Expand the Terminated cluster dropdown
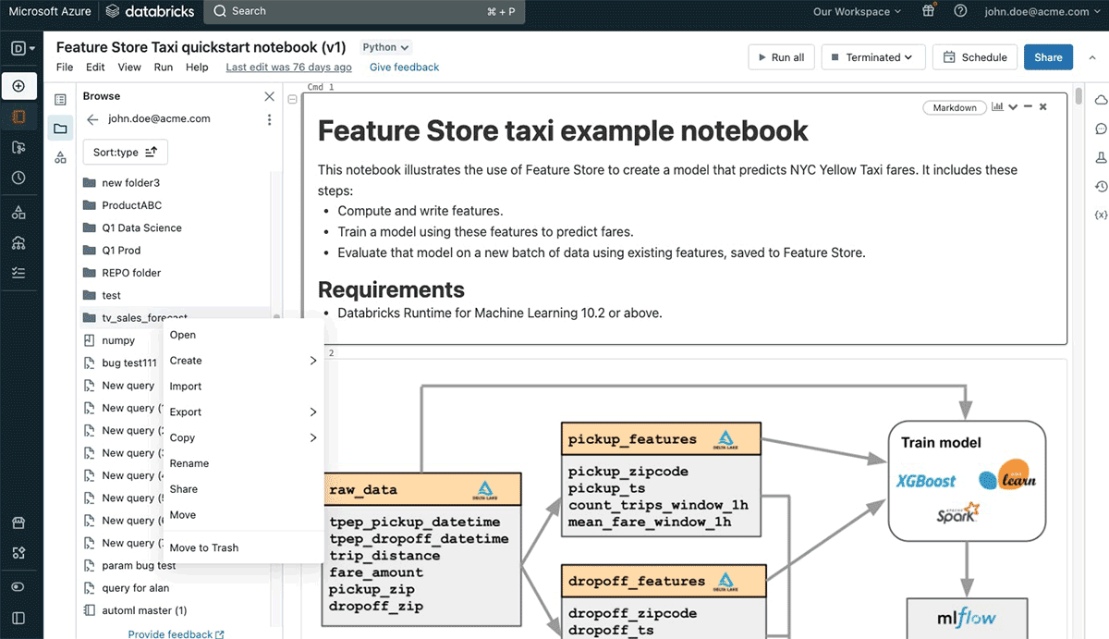Viewport: 1109px width, 639px height. pyautogui.click(x=871, y=57)
